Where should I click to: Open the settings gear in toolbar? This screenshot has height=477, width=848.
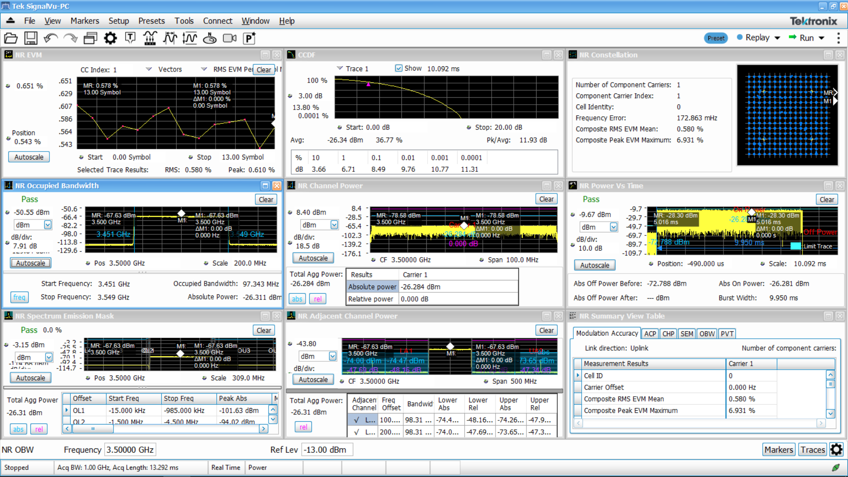click(110, 38)
